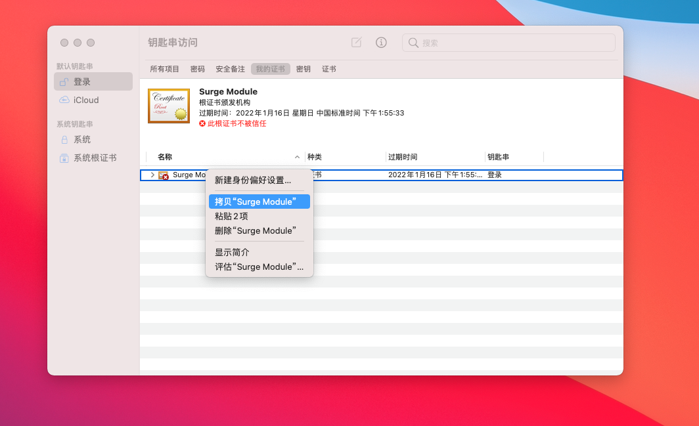Select 新建身份偏好设置... menu item

(252, 181)
